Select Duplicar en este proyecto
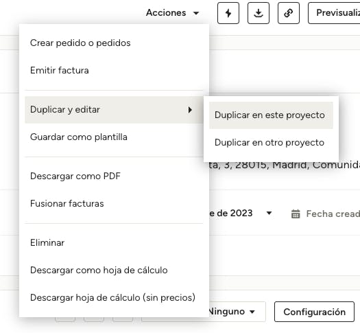360x333 pixels. [x=271, y=115]
